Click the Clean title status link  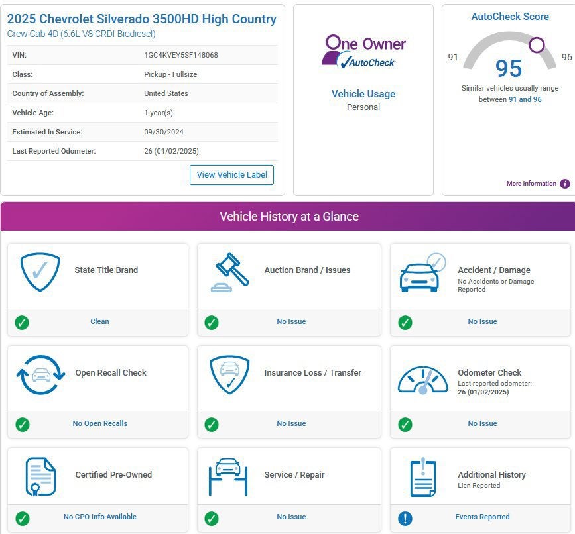pyautogui.click(x=99, y=321)
